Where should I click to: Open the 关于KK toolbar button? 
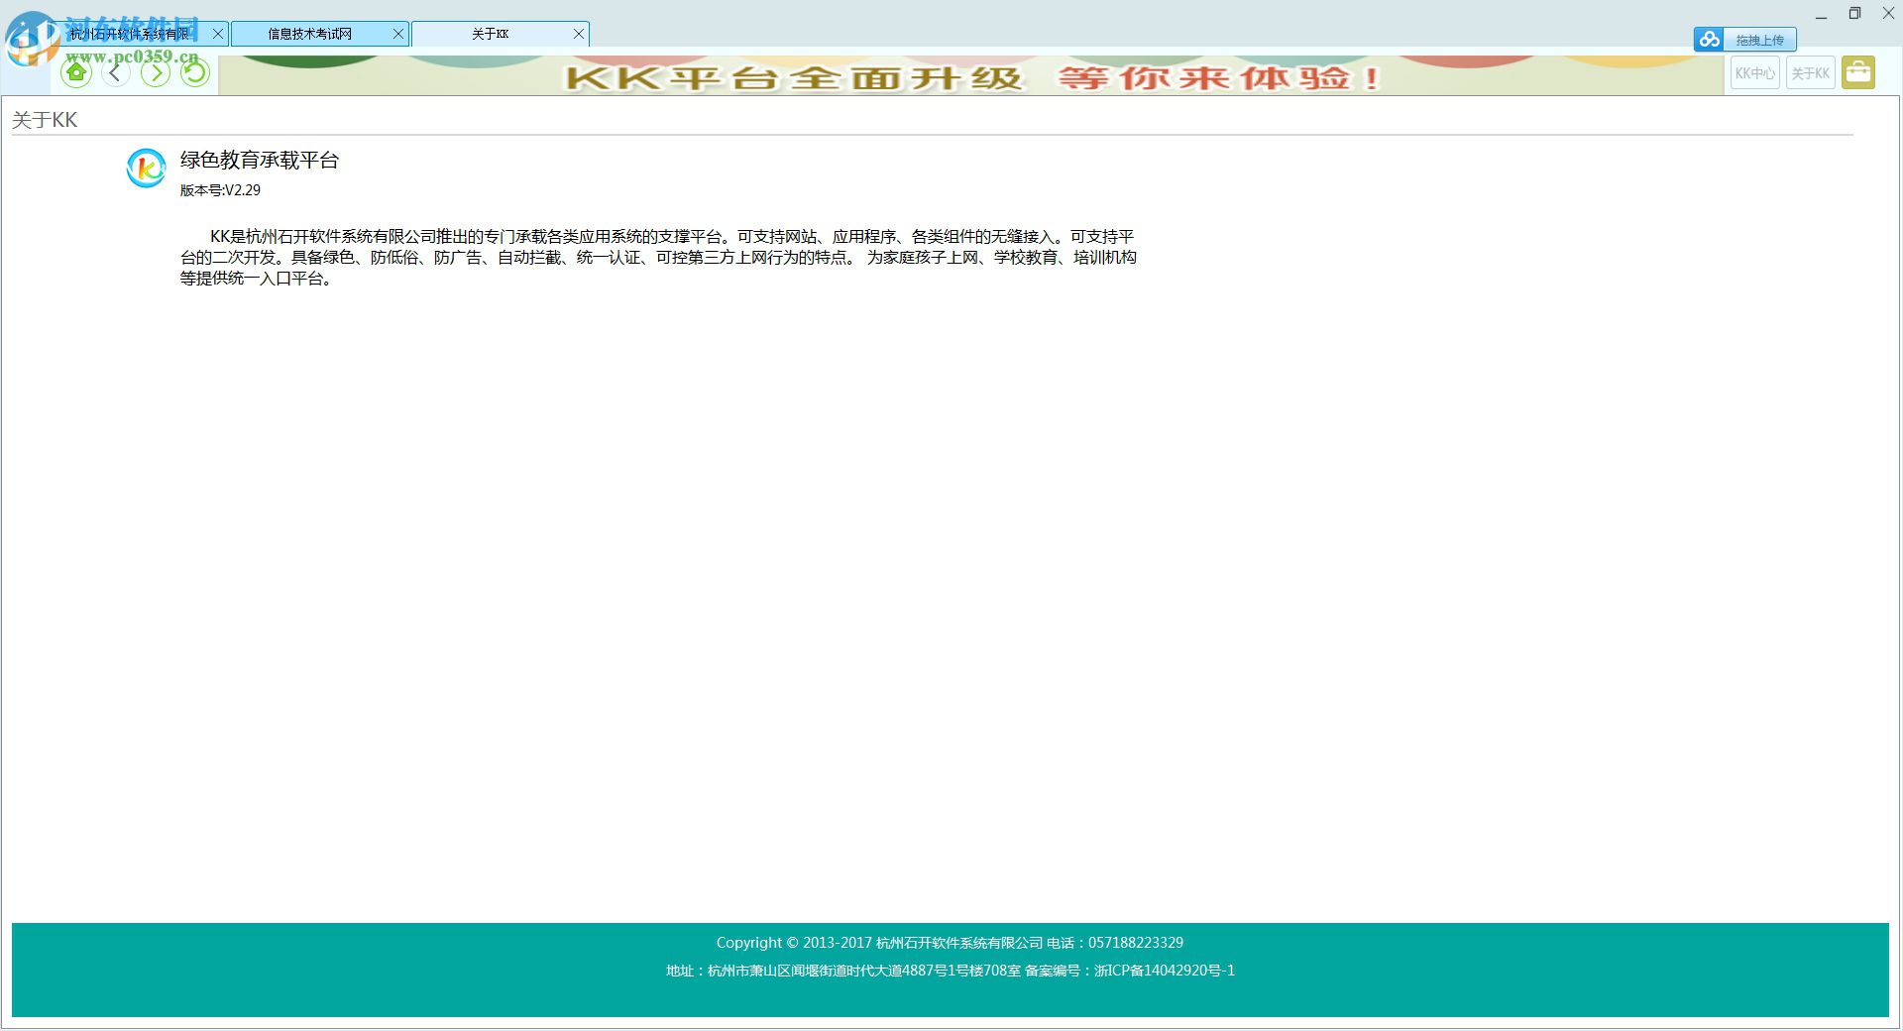(x=1811, y=73)
